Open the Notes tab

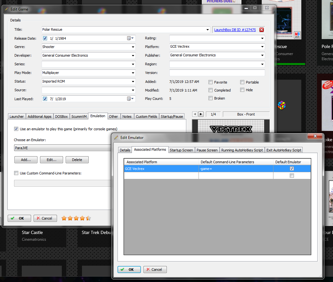pyautogui.click(x=127, y=117)
